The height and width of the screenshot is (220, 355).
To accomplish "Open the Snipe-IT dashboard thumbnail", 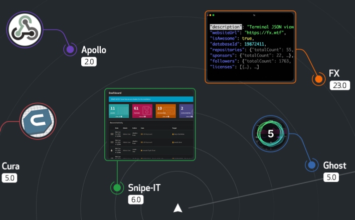I will pyautogui.click(x=150, y=124).
